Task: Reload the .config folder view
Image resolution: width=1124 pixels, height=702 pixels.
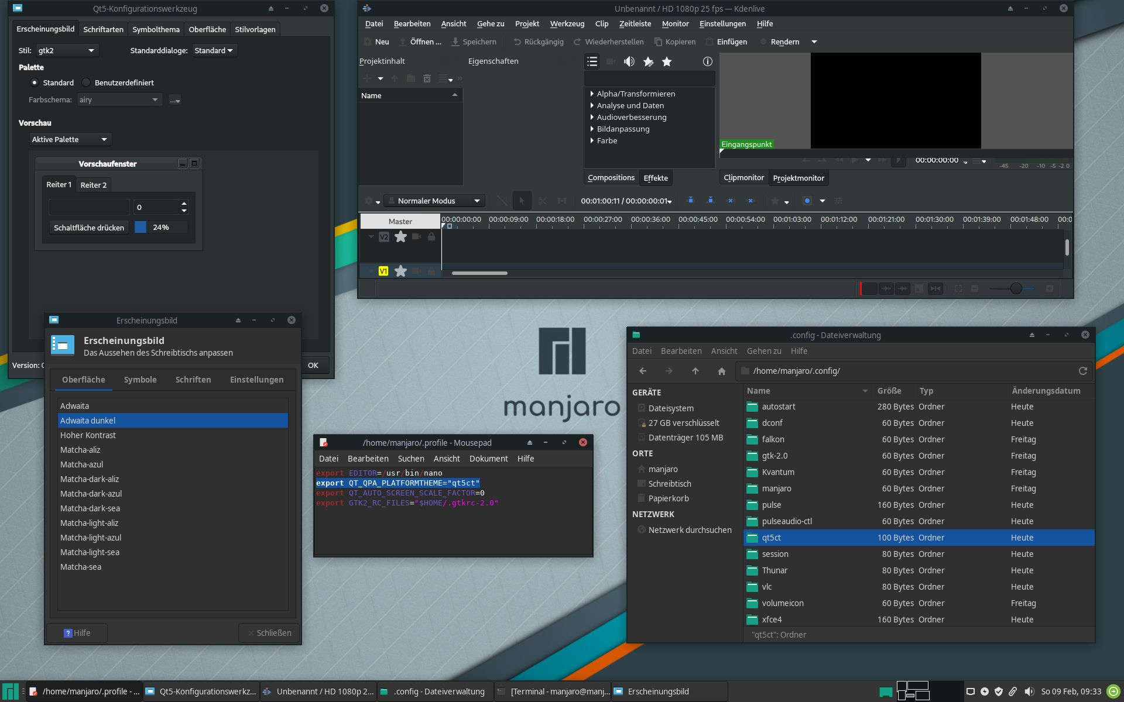Action: point(1082,371)
